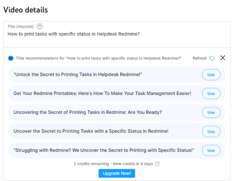Use the "Uncovering the Secret... Are You Ready?" title
This screenshot has width=234, height=181.
[211, 112]
